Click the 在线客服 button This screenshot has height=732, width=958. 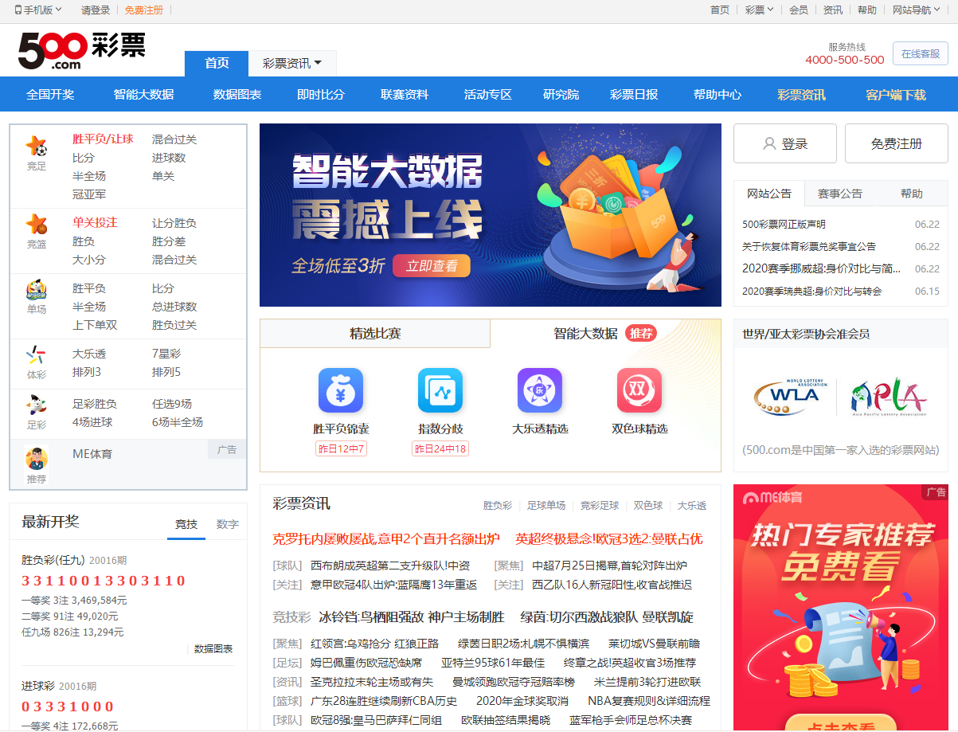pos(921,53)
